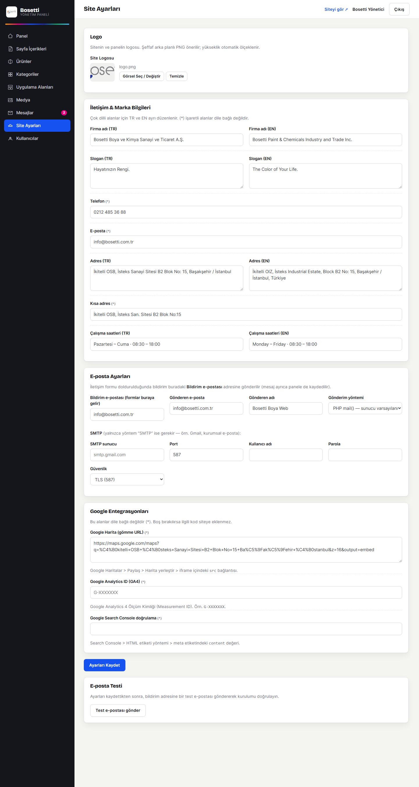
Task: Open Ürünler section
Action: pyautogui.click(x=37, y=62)
